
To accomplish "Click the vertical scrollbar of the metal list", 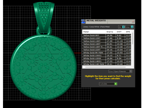I will tap(133, 38).
